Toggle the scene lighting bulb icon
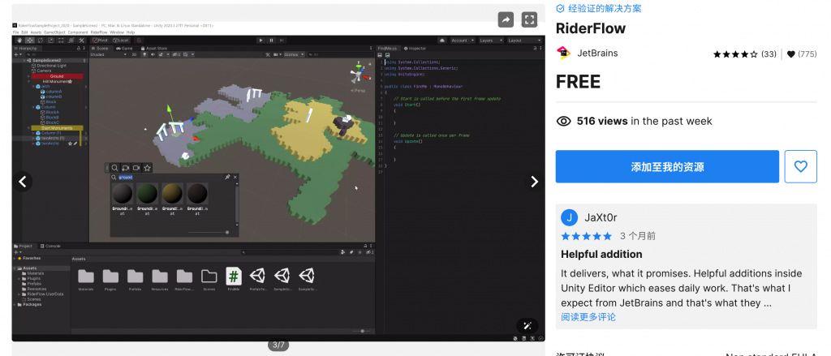This screenshot has width=831, height=356. click(144, 54)
